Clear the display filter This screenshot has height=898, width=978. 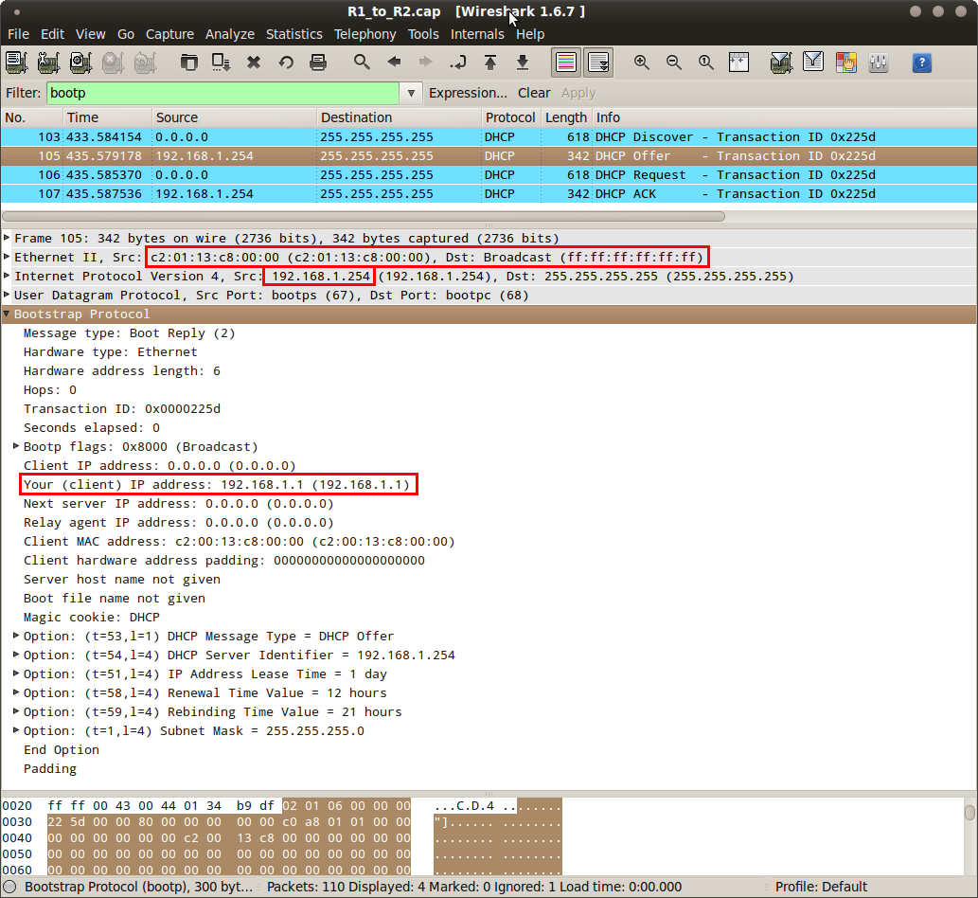[534, 93]
